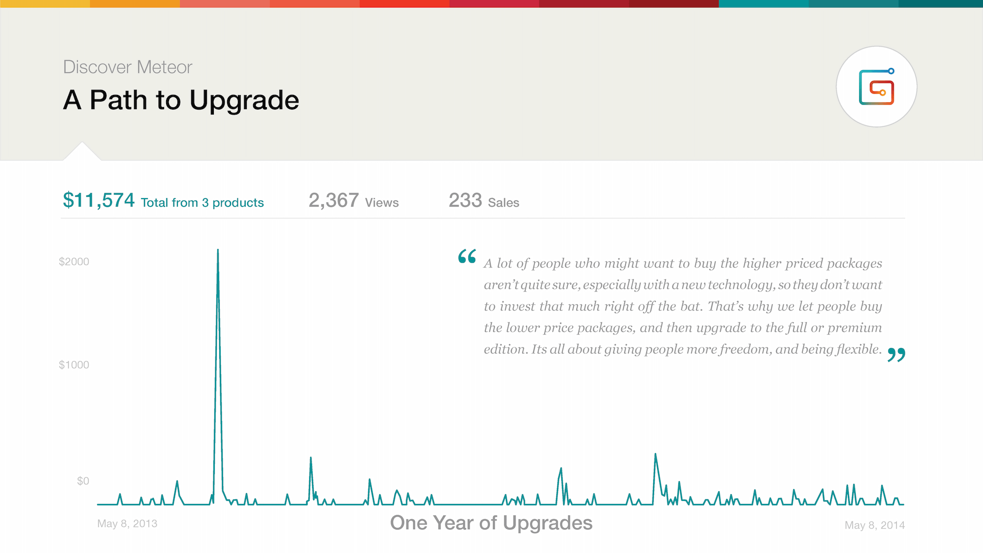Image resolution: width=983 pixels, height=553 pixels.
Task: Select the $11,574 total revenue figure
Action: point(99,201)
